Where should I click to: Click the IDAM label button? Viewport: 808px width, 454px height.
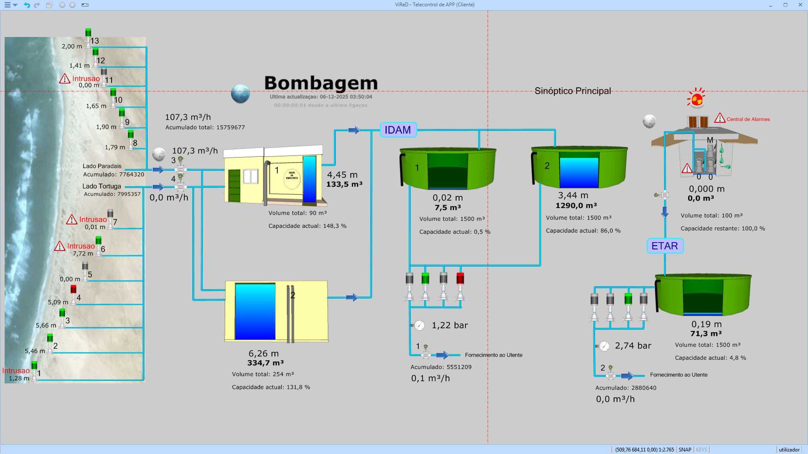click(398, 130)
